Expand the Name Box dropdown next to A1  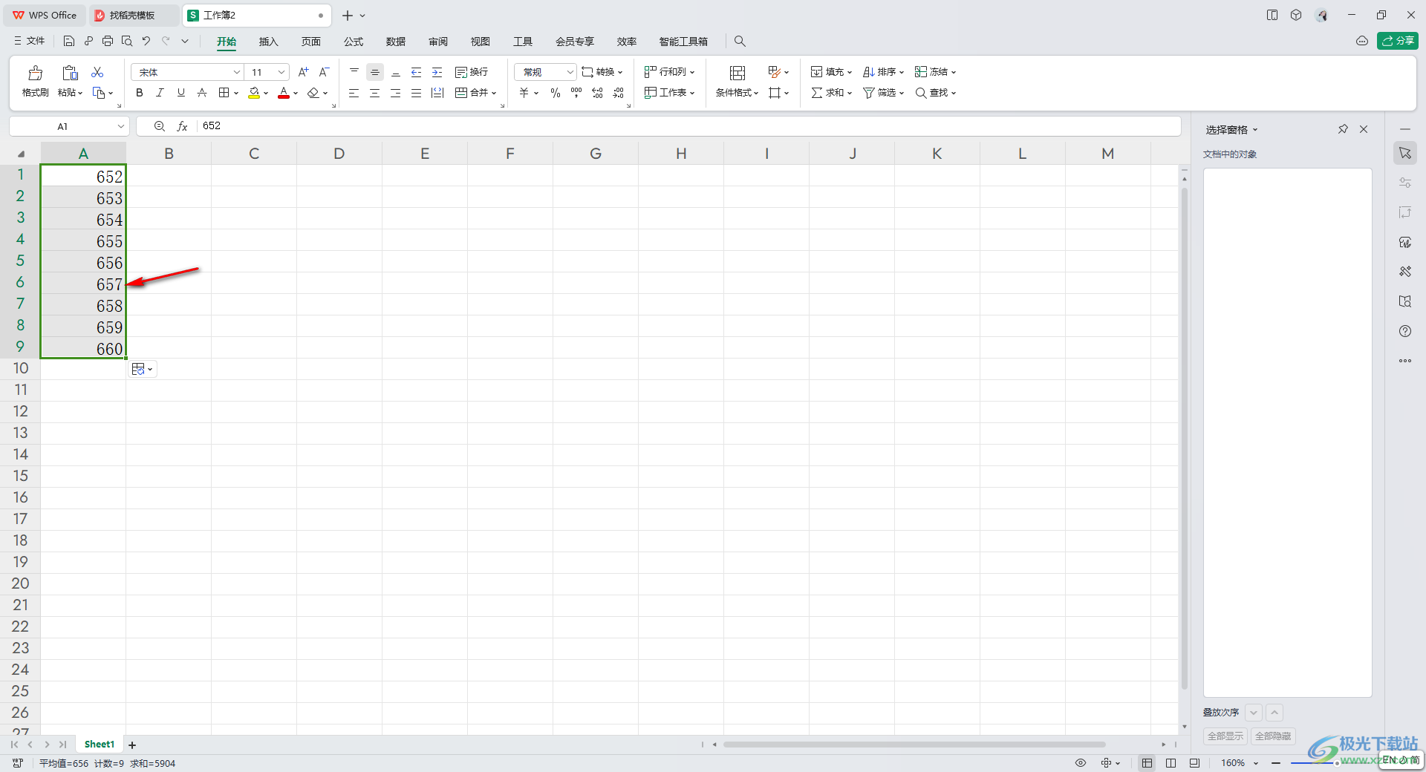click(121, 126)
